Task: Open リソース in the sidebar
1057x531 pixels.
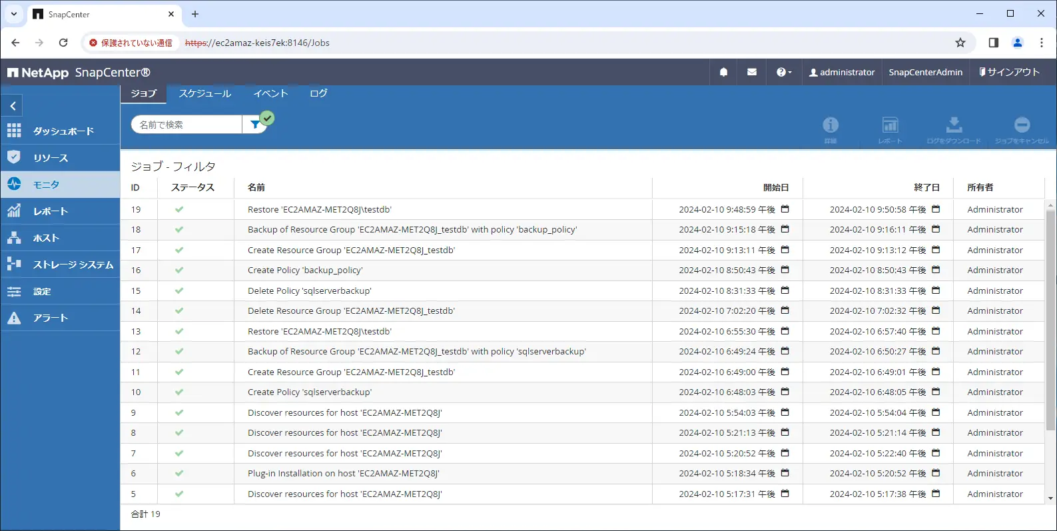Action: pyautogui.click(x=60, y=158)
